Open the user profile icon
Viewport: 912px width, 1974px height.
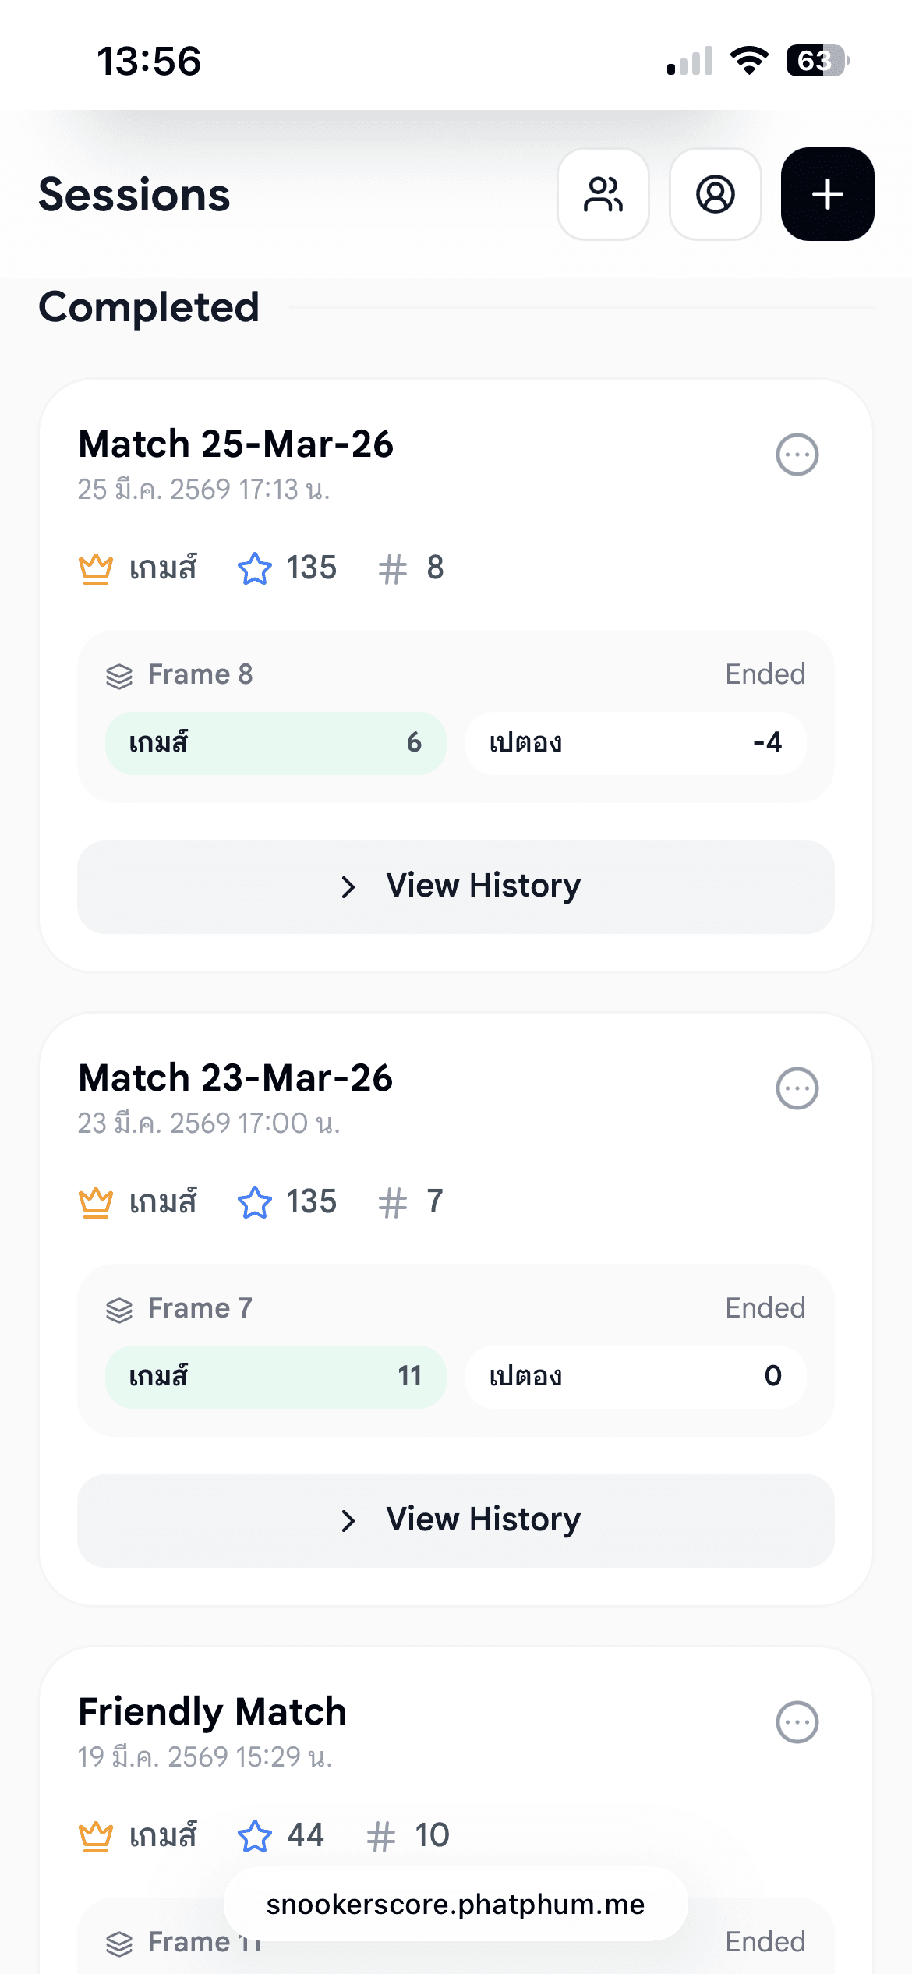tap(715, 194)
